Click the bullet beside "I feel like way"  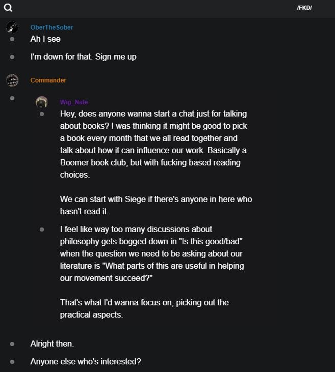pyautogui.click(x=42, y=230)
